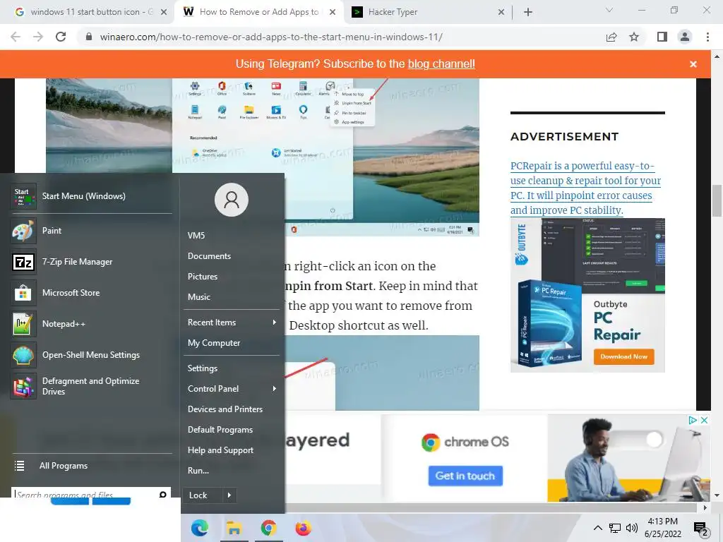The image size is (723, 542).
Task: Click the blog channel link
Action: click(441, 64)
